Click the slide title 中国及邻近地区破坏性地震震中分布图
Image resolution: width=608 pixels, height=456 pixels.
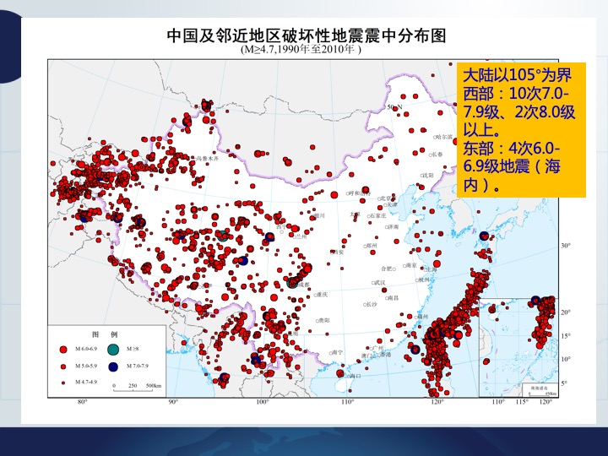click(307, 35)
